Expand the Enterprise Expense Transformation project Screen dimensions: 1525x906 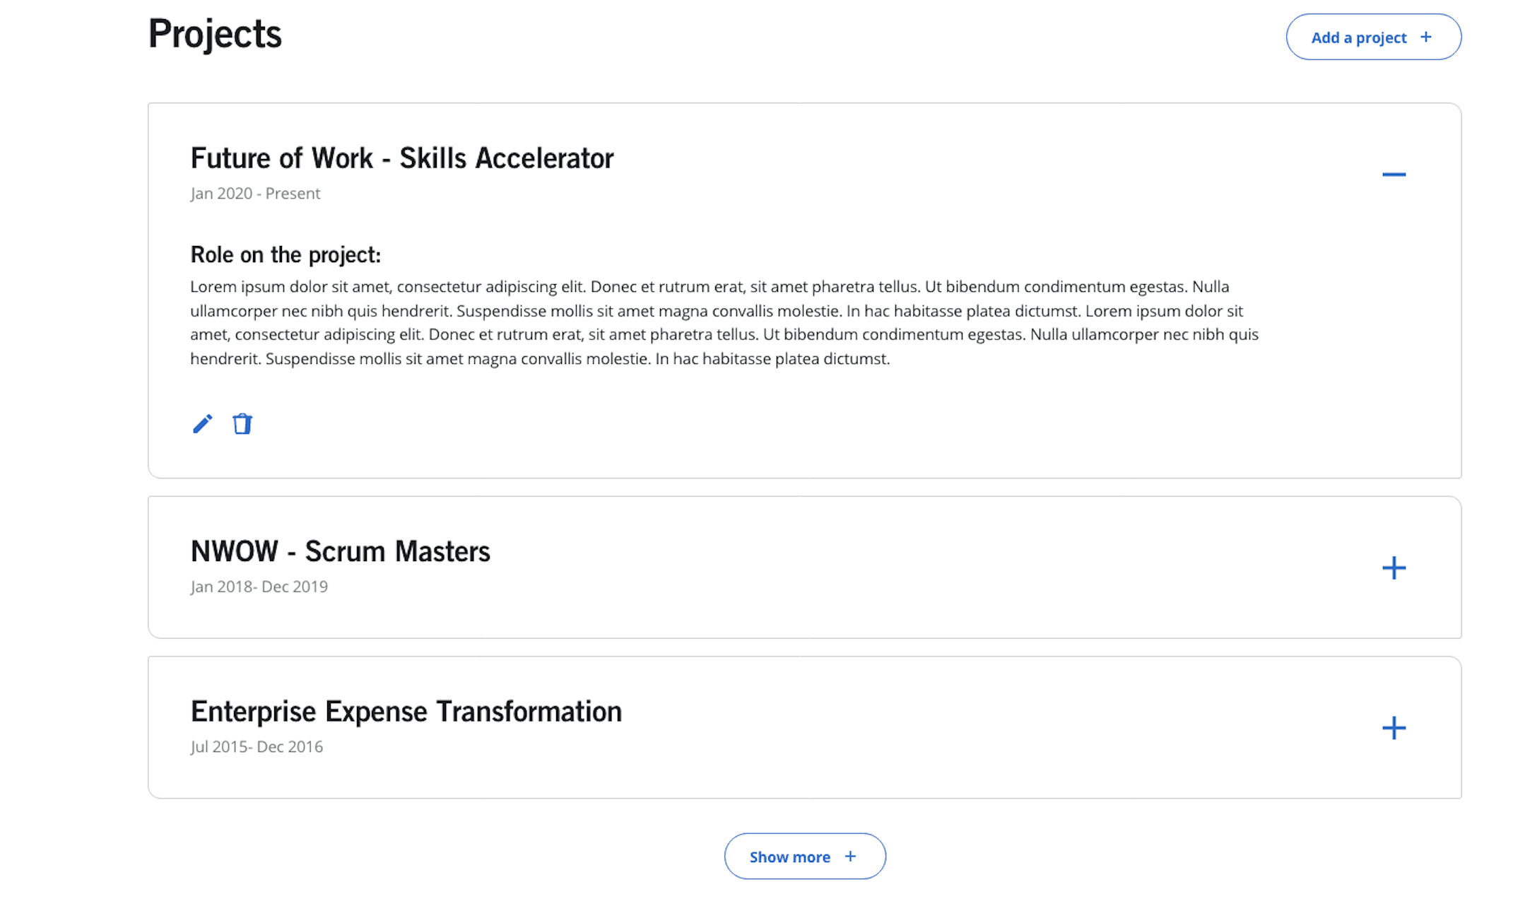pyautogui.click(x=1394, y=728)
